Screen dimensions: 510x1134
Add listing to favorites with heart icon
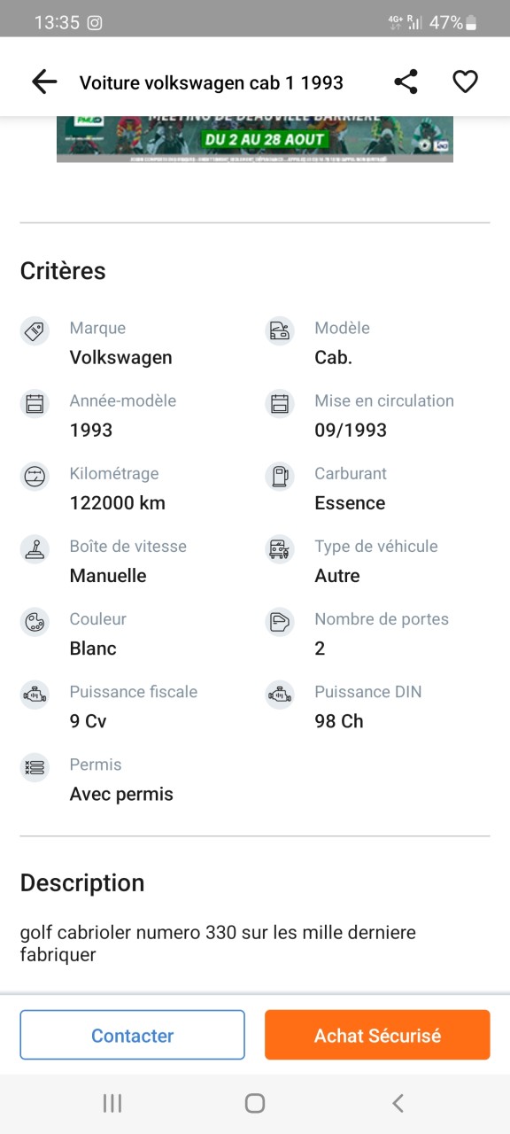click(x=465, y=82)
